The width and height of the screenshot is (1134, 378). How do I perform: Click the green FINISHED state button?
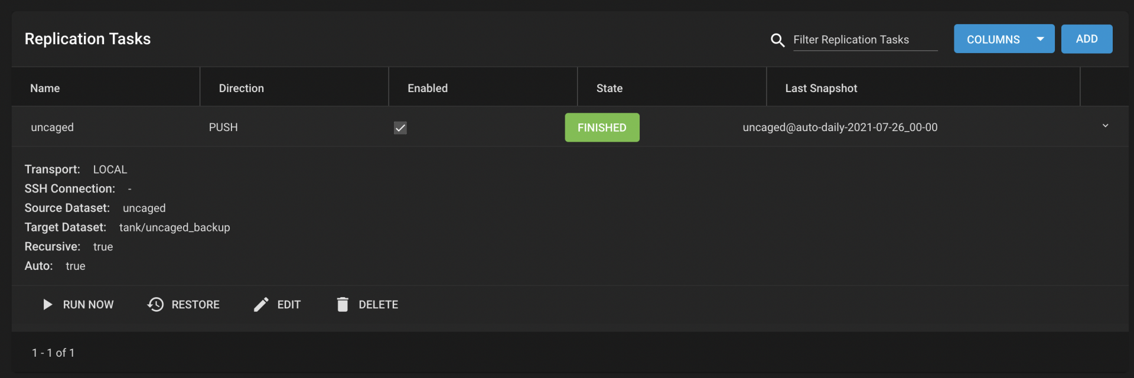click(602, 128)
